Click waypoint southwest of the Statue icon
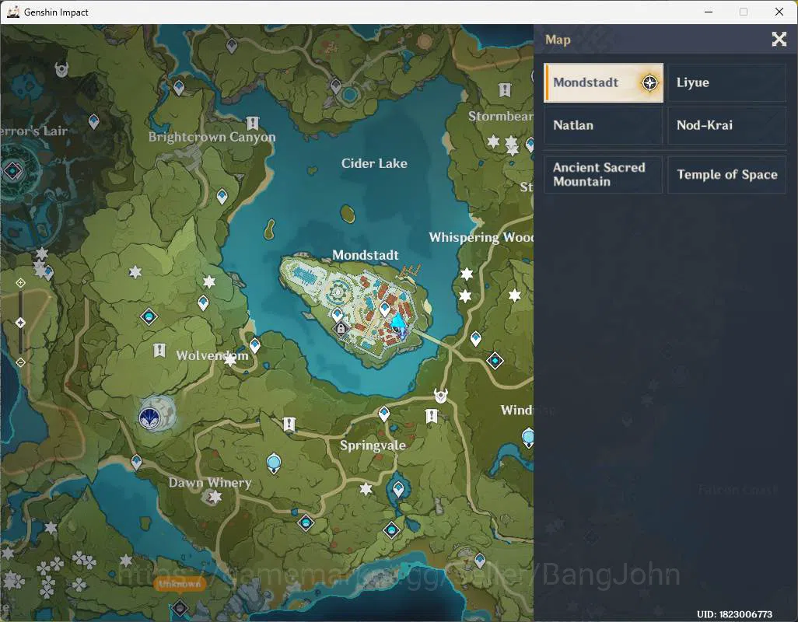Viewport: 798px width, 622px height. (x=136, y=462)
